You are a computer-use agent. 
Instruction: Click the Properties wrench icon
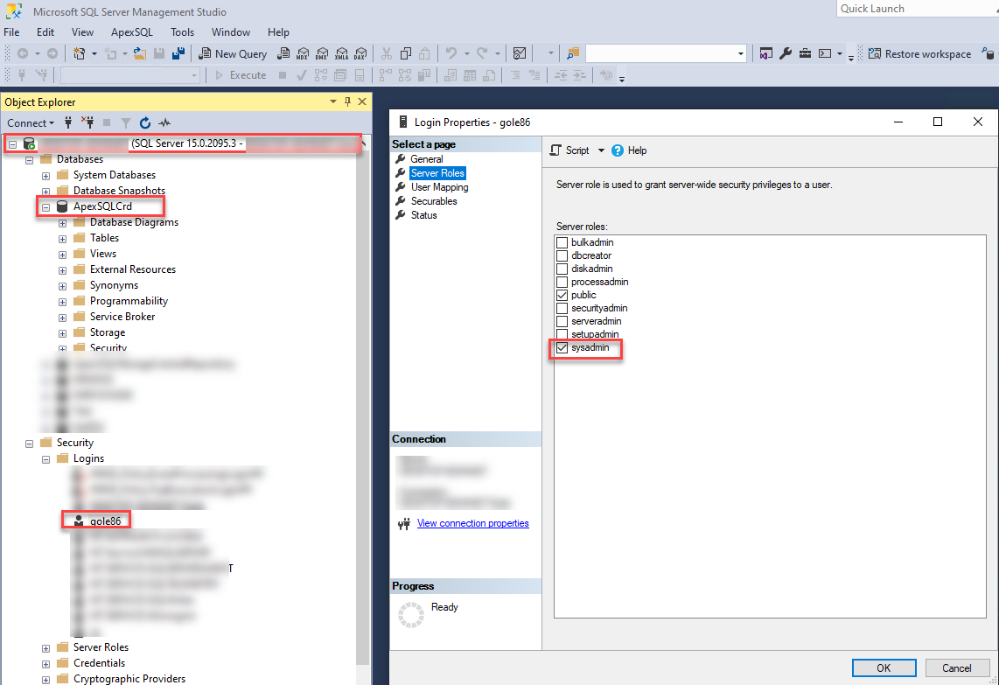click(x=786, y=54)
